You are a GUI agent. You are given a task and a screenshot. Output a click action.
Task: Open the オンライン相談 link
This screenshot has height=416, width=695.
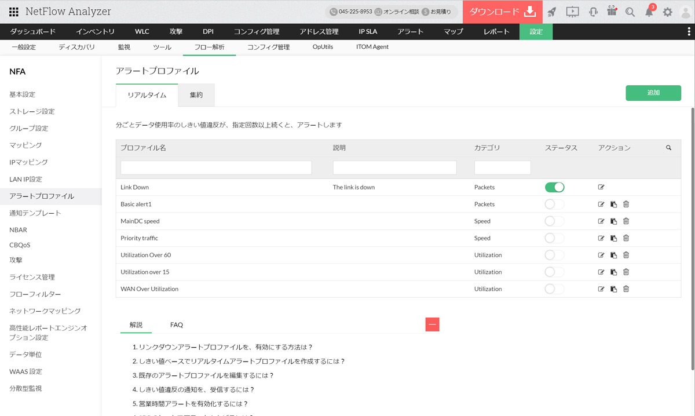coord(397,12)
